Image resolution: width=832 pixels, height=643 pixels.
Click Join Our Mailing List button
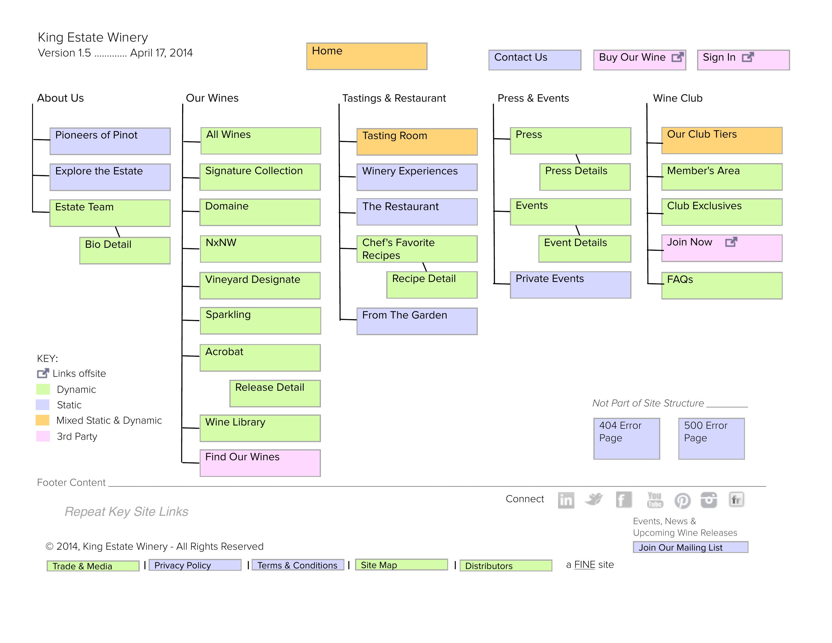coord(690,547)
